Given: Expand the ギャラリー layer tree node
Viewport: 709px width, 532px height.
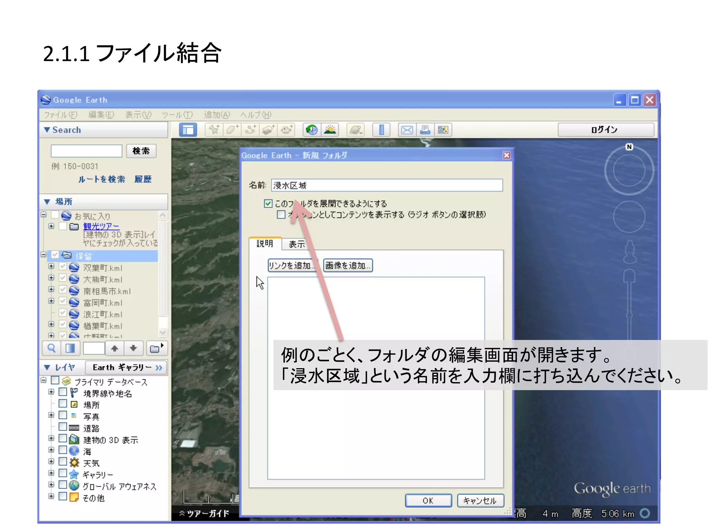Looking at the screenshot, I should tap(51, 473).
